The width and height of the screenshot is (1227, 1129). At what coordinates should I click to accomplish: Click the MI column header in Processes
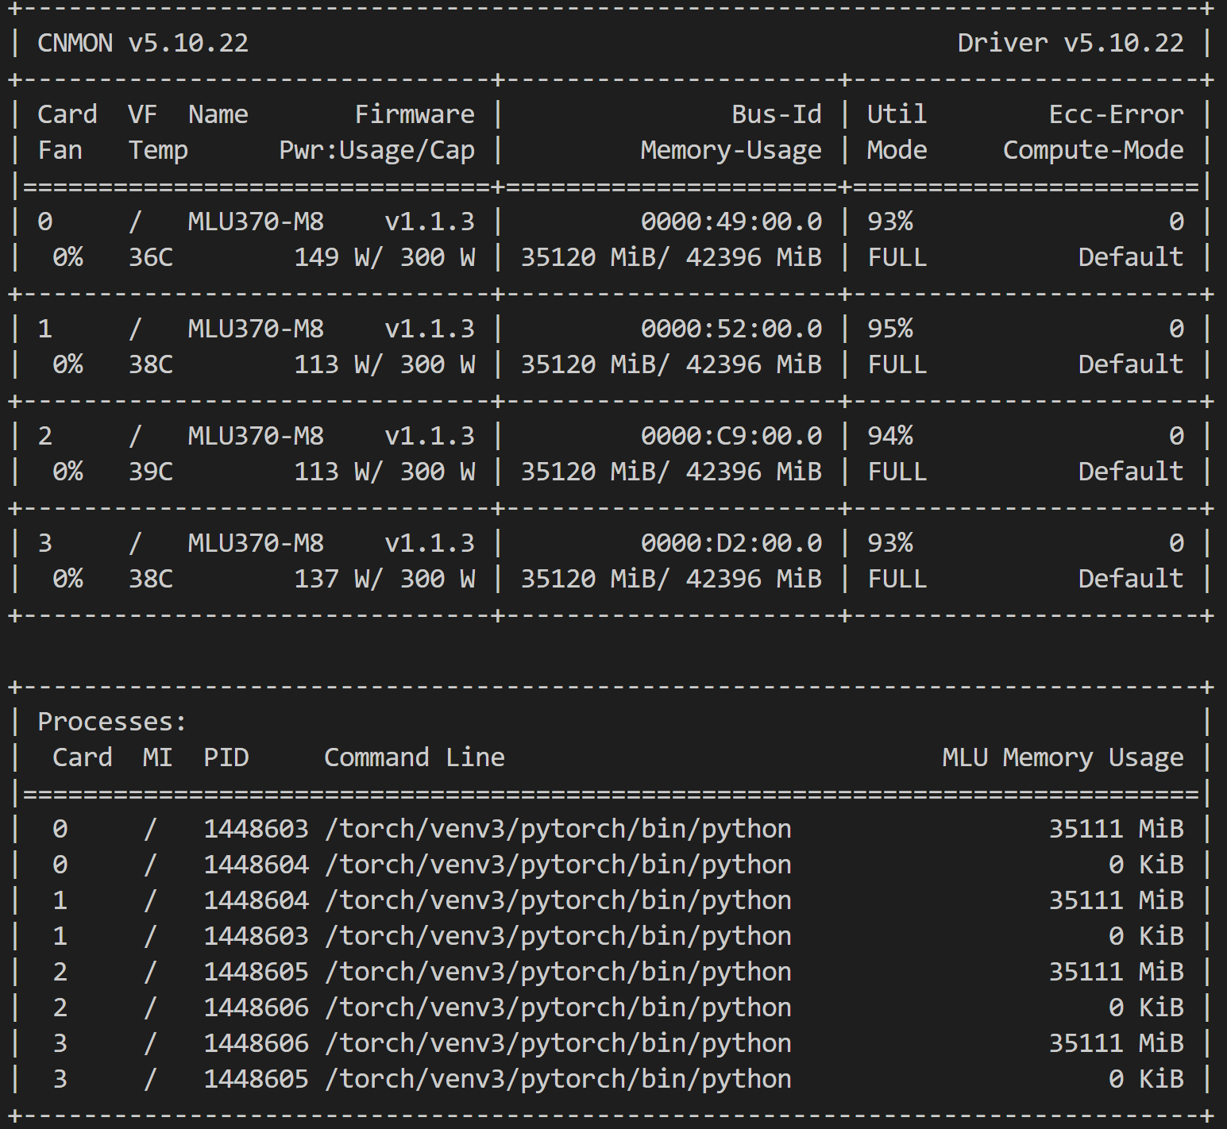158,757
